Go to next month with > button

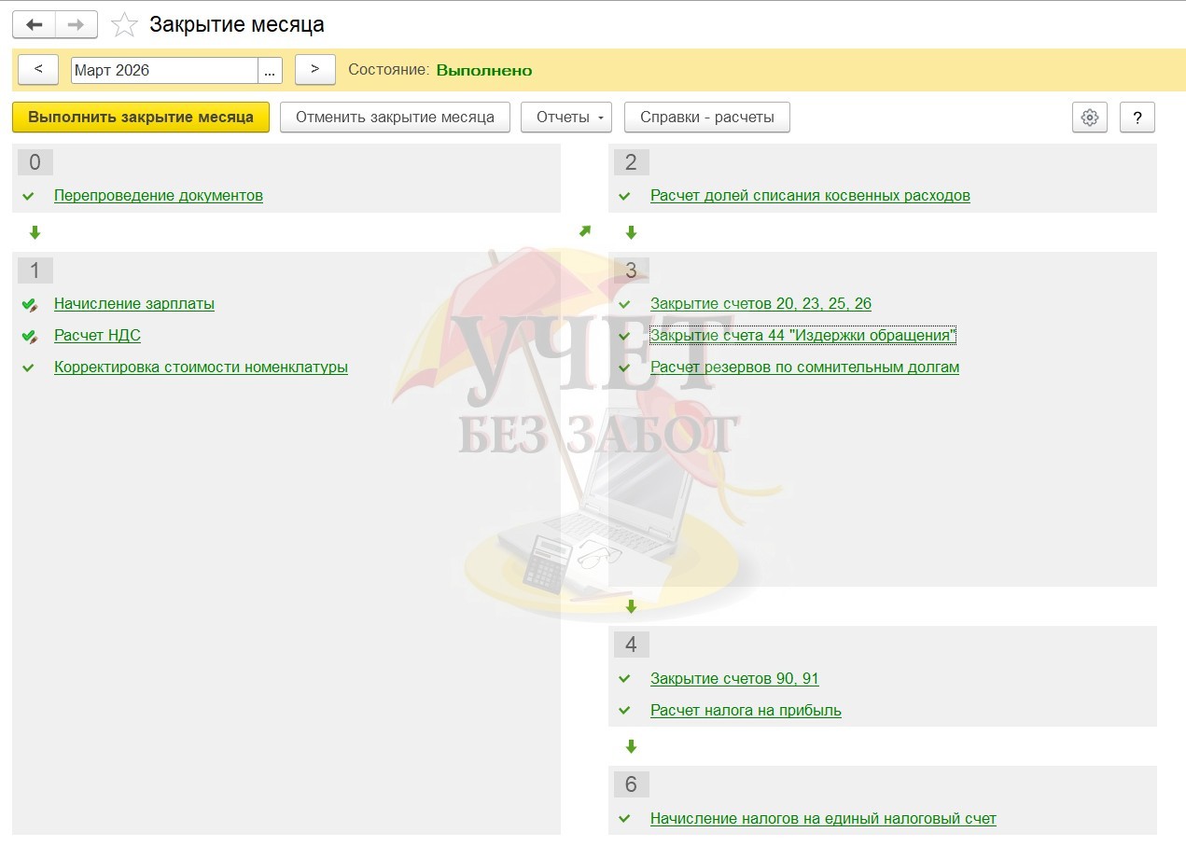tap(314, 70)
